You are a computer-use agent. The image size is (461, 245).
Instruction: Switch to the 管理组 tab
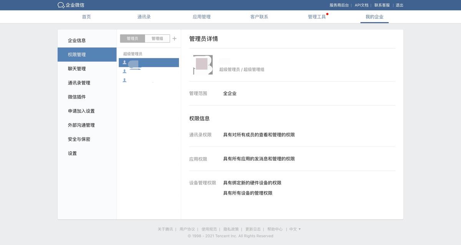[158, 38]
